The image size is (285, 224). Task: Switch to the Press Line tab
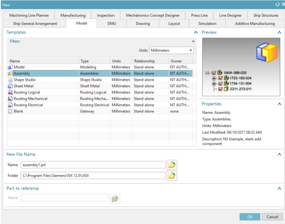pyautogui.click(x=199, y=16)
